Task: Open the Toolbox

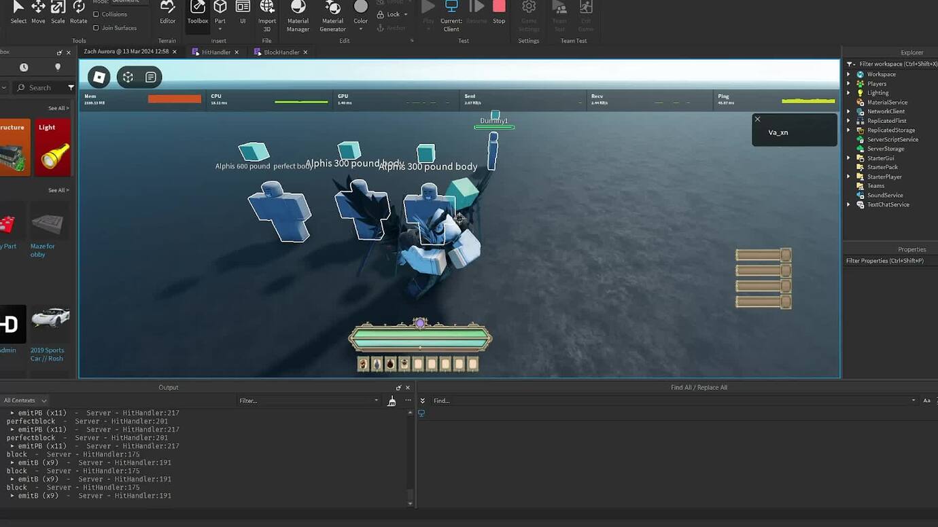Action: [x=197, y=14]
